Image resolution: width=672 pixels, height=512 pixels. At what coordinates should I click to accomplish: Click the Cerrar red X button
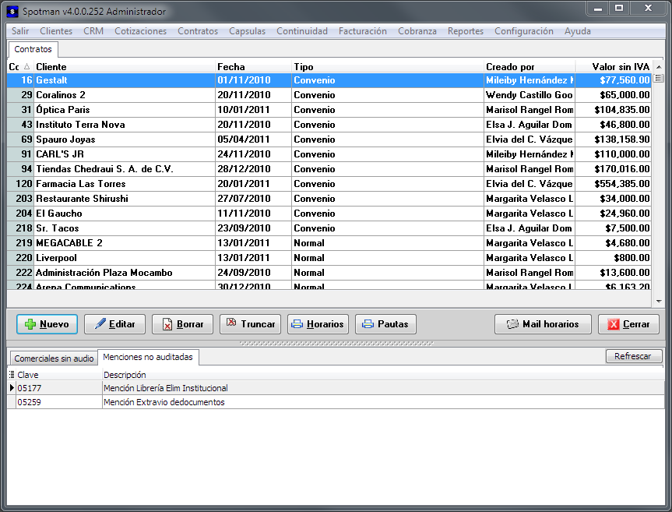(628, 324)
